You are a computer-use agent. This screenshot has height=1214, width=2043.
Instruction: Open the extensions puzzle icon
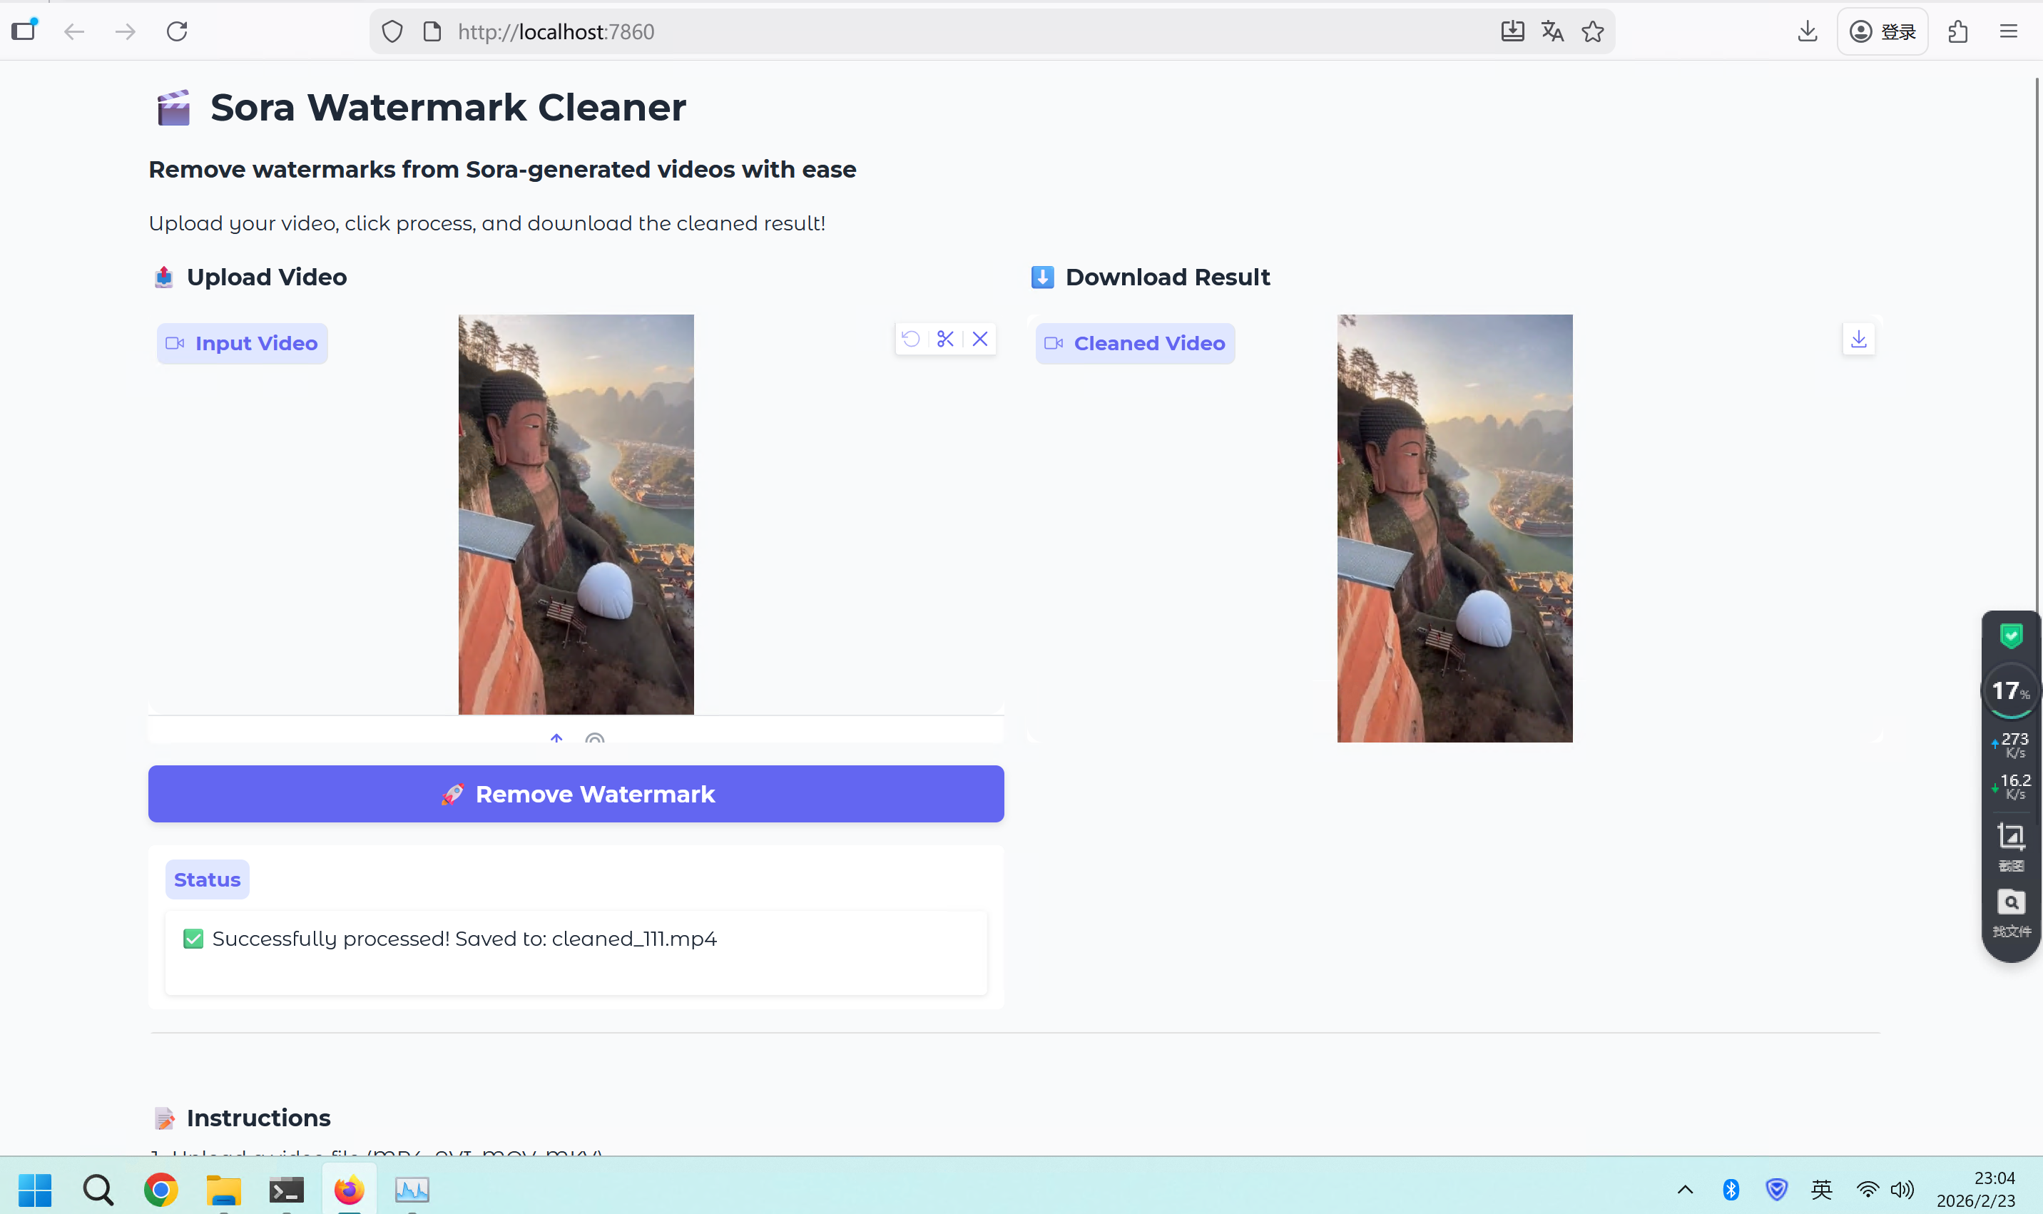[x=1958, y=32]
